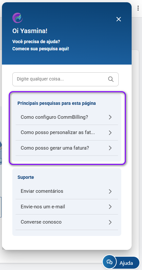Viewport: 142px width, 270px height.
Task: Click the purple app logo in the header
Action: pyautogui.click(x=18, y=18)
